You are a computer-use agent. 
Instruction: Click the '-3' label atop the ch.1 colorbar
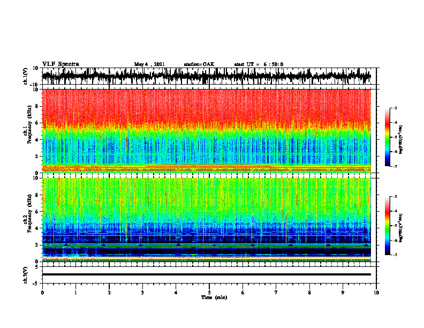click(395, 108)
